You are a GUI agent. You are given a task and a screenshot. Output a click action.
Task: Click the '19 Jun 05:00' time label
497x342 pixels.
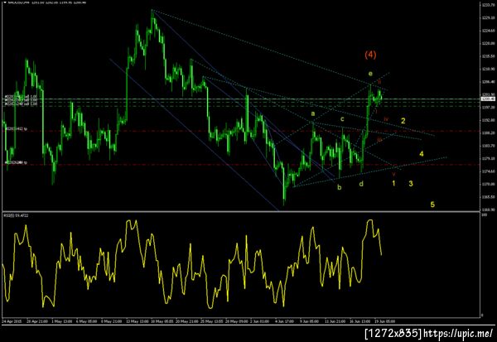(x=385, y=321)
